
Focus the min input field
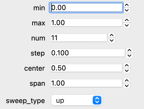(86, 8)
